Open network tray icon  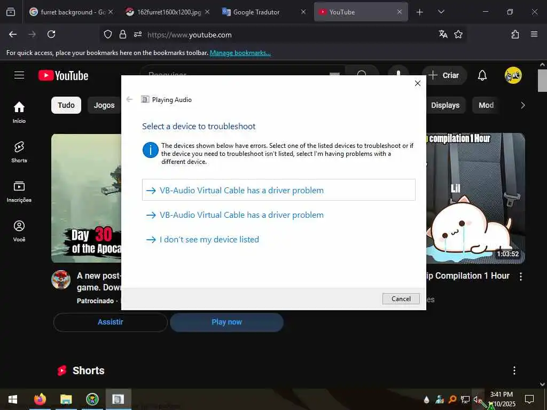coord(465,399)
